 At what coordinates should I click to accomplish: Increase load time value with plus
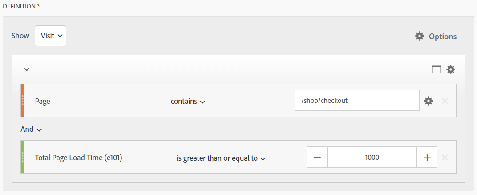tap(427, 157)
